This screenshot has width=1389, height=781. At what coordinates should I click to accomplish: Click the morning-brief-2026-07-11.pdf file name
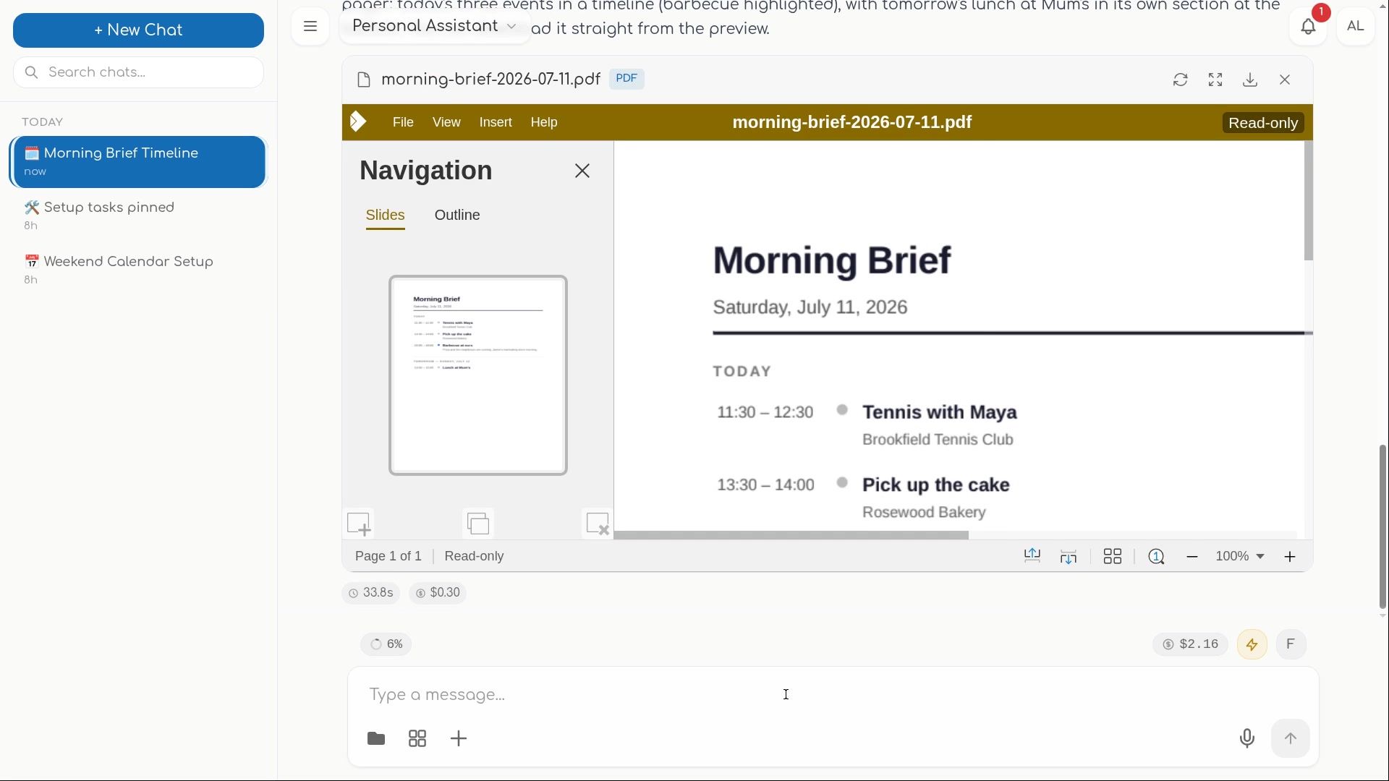(490, 80)
